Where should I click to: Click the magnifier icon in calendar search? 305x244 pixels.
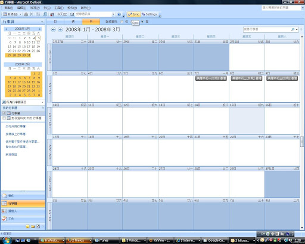point(292,29)
